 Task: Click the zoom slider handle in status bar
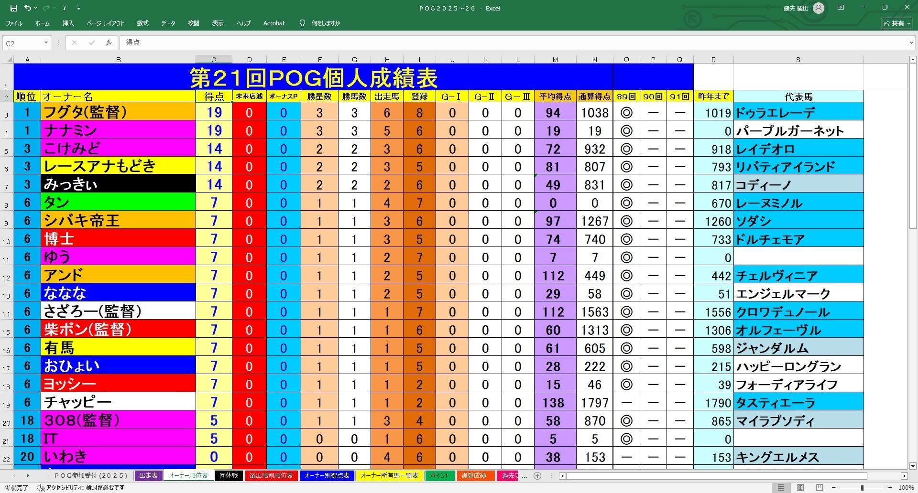862,488
